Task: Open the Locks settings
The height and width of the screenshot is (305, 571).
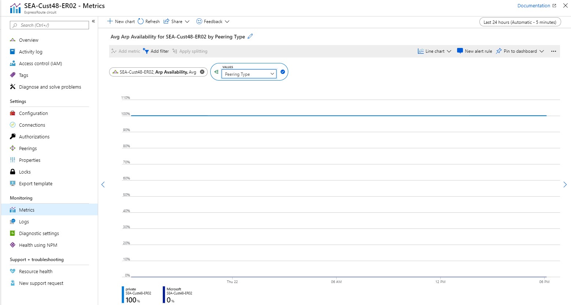Action: coord(25,172)
